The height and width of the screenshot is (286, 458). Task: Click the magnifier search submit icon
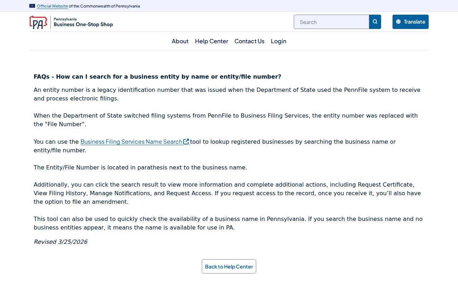click(375, 22)
